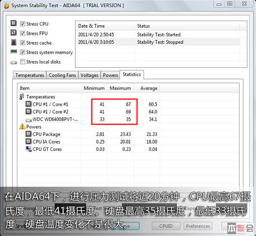The image size is (256, 236).
Task: Select the Voltages tab
Action: [x=90, y=75]
